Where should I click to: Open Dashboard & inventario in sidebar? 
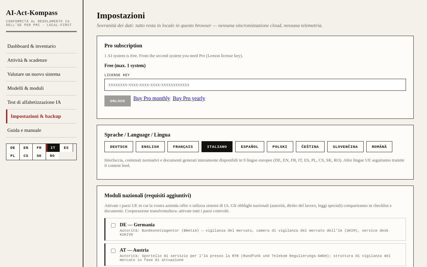(41, 46)
